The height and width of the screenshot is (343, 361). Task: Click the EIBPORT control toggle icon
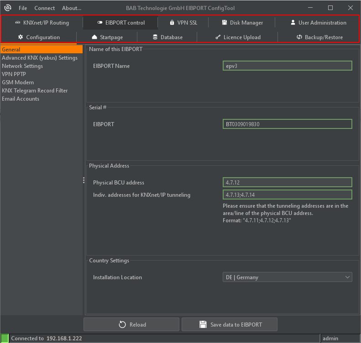coord(100,23)
